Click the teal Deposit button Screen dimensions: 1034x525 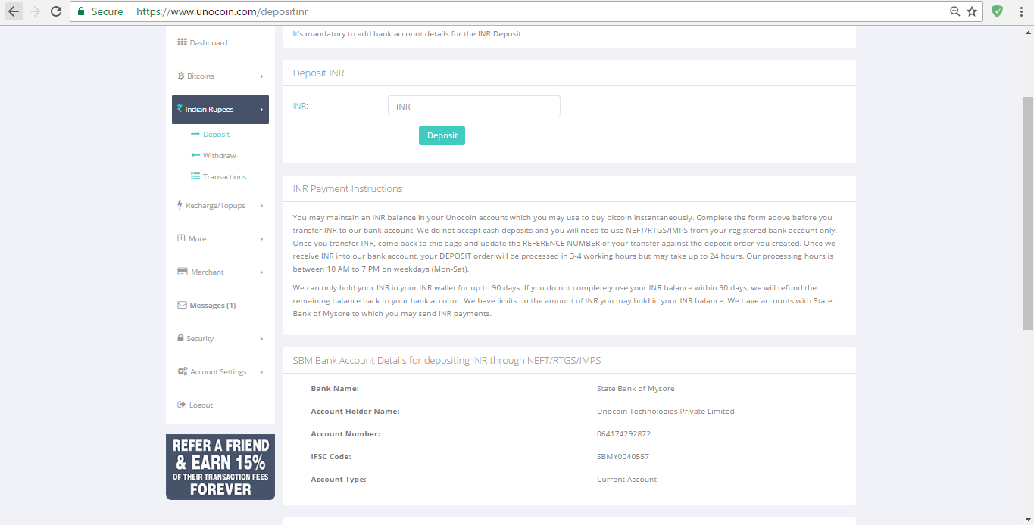[442, 135]
